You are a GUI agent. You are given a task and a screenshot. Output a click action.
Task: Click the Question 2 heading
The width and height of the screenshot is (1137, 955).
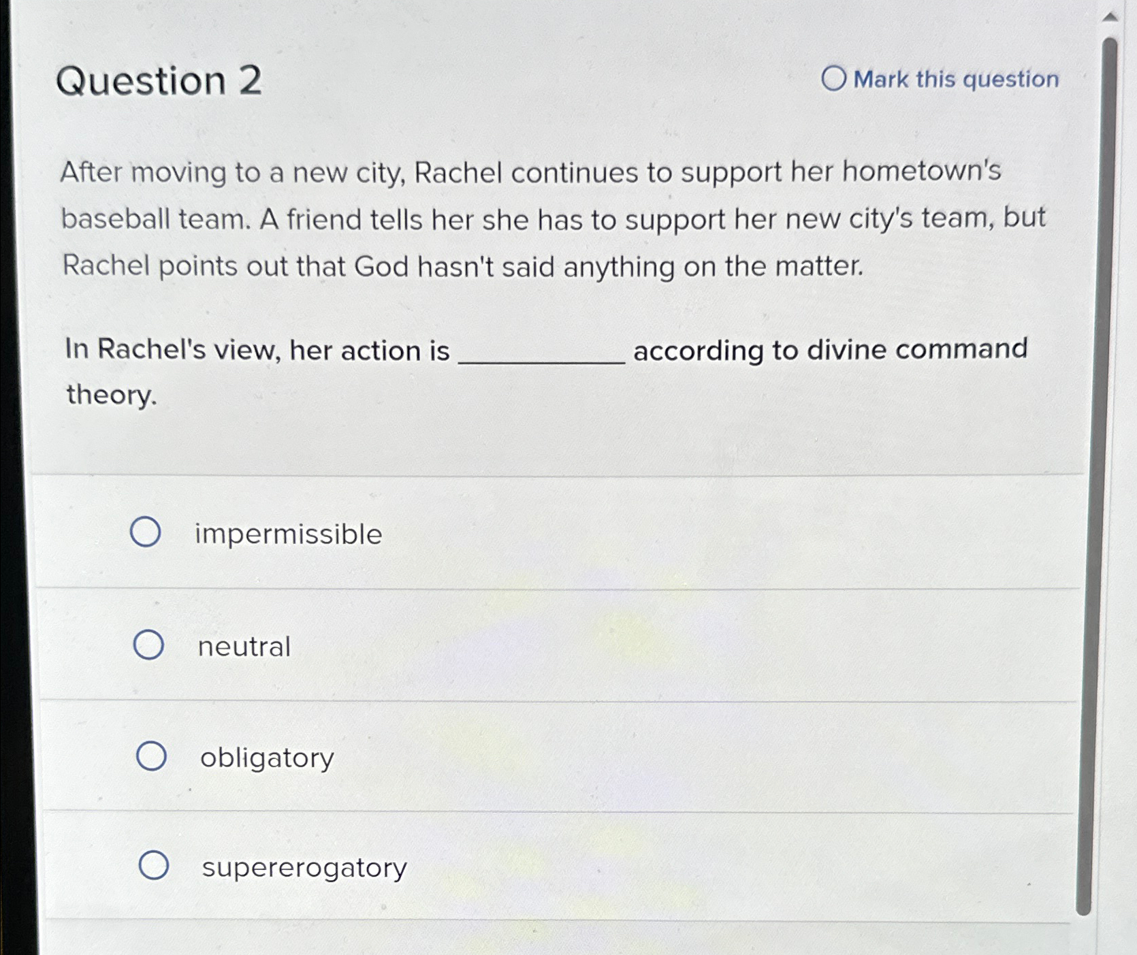[x=161, y=81]
